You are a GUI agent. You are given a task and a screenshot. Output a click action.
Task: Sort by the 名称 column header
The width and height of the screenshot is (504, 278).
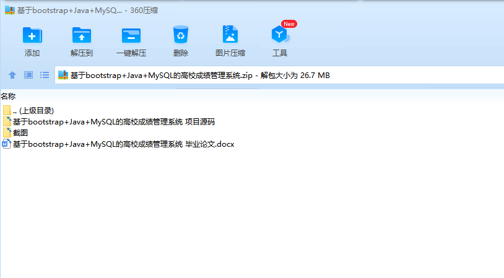point(8,96)
